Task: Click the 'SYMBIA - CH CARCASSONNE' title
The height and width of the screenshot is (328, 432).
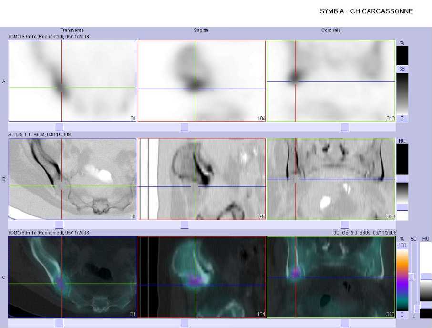Action: pyautogui.click(x=366, y=11)
